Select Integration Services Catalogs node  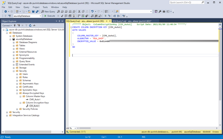(x=26, y=115)
